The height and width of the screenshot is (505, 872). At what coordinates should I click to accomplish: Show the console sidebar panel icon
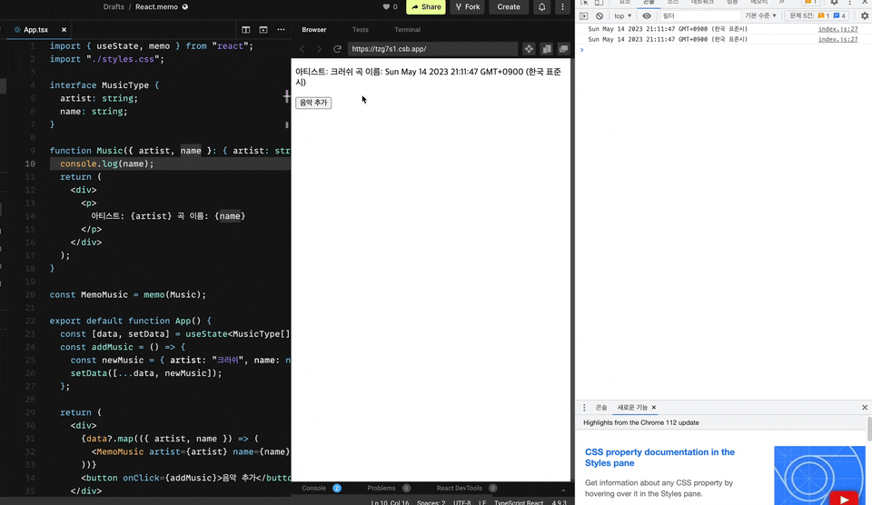[x=583, y=16]
